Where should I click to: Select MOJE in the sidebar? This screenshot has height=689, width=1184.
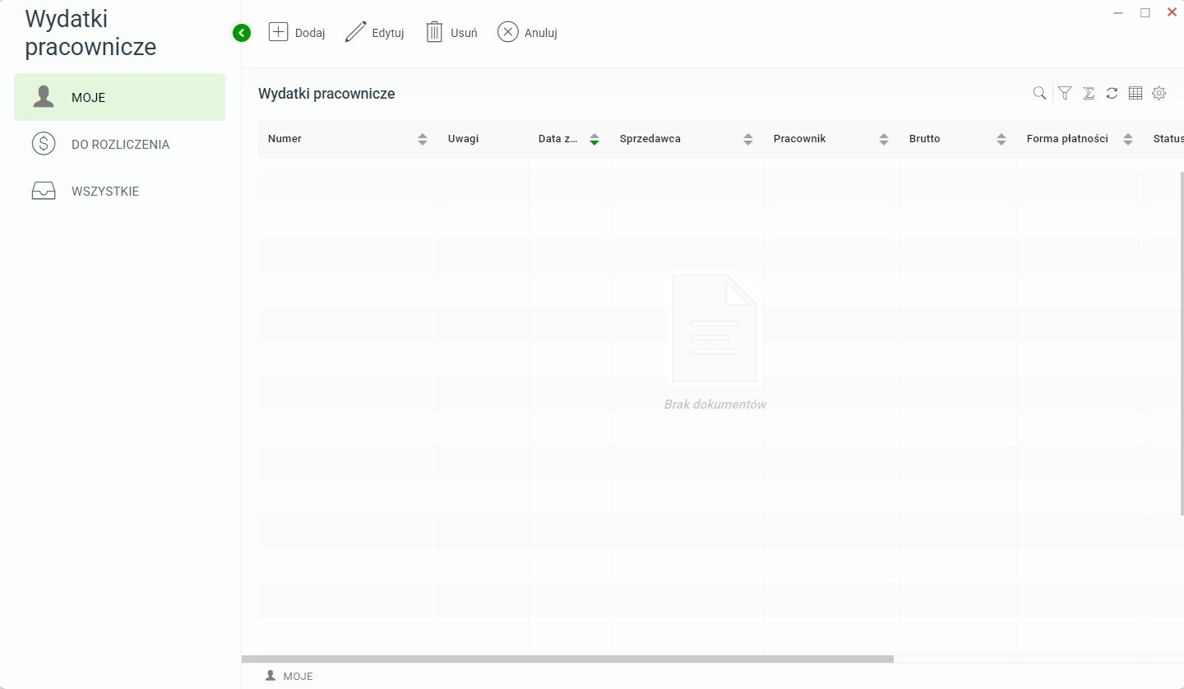pos(119,97)
